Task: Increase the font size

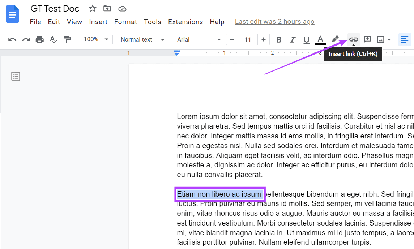Action: click(263, 39)
